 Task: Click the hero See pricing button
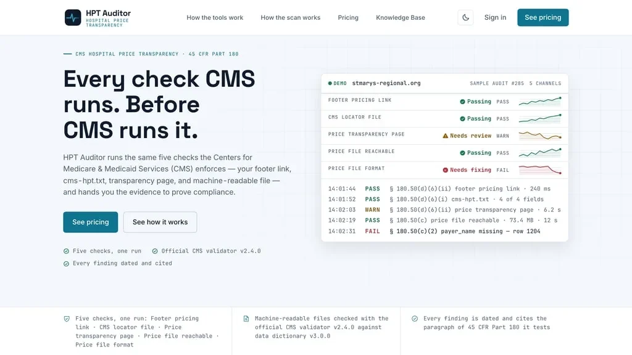[x=91, y=222]
